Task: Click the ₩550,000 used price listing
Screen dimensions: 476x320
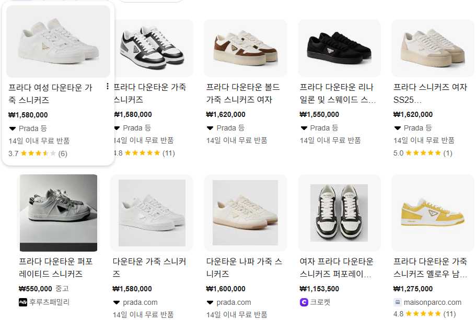Action: coord(36,289)
